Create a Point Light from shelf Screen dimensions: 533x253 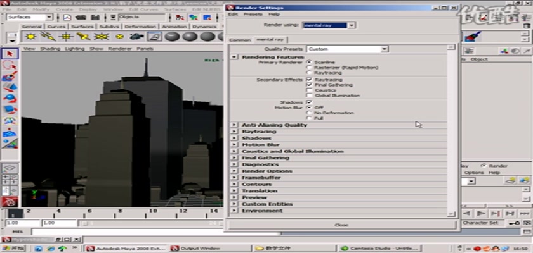pyautogui.click(x=66, y=36)
